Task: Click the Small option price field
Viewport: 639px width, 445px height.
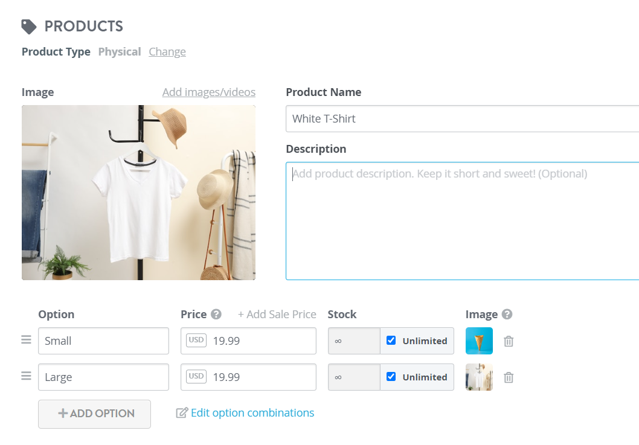Action: pyautogui.click(x=249, y=341)
